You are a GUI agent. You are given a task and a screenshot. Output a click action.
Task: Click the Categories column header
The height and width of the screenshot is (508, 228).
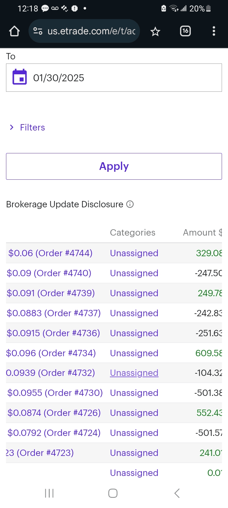pos(133,232)
